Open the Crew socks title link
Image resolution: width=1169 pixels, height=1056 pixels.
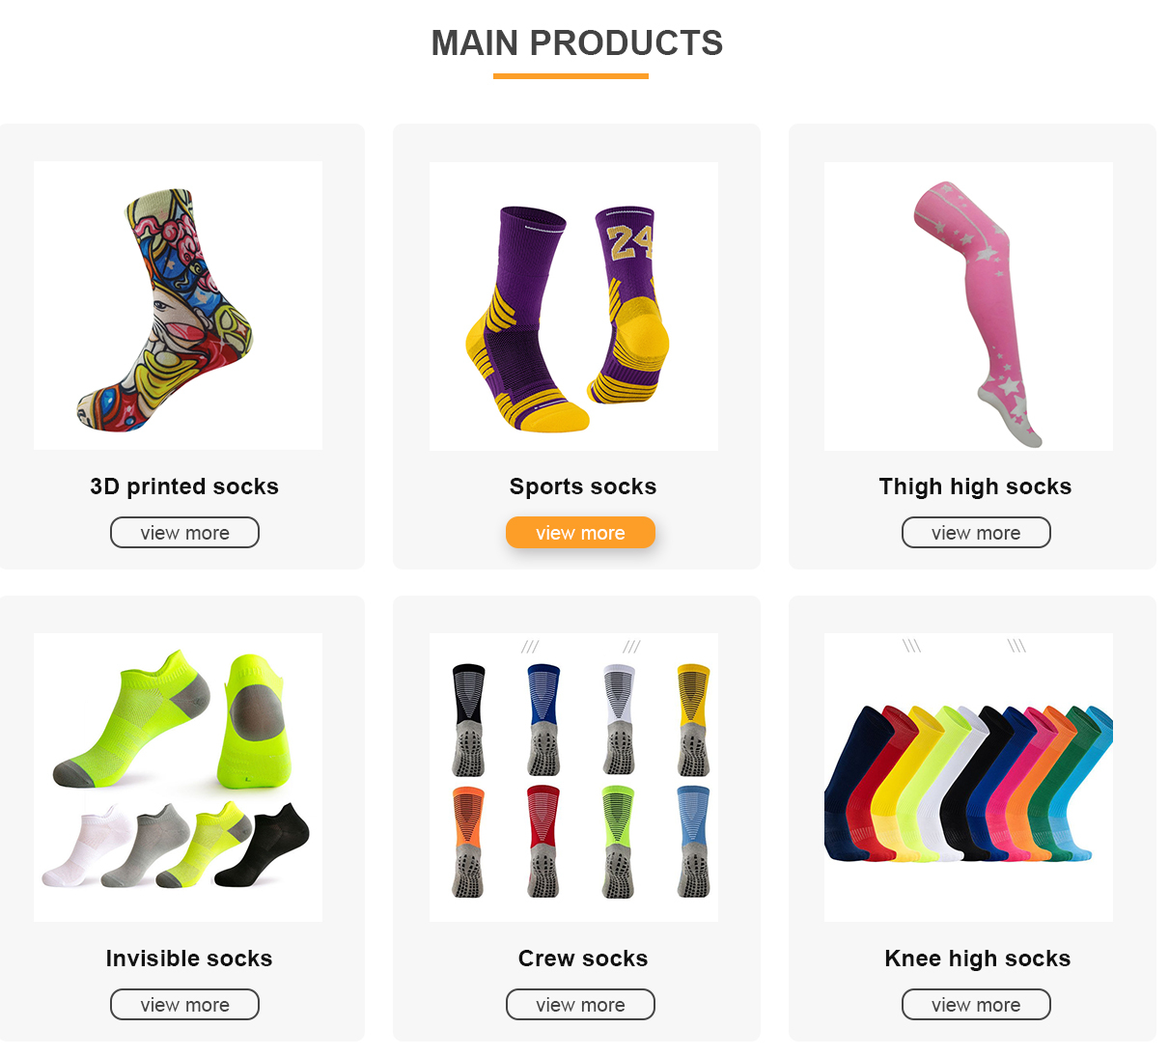pos(583,959)
